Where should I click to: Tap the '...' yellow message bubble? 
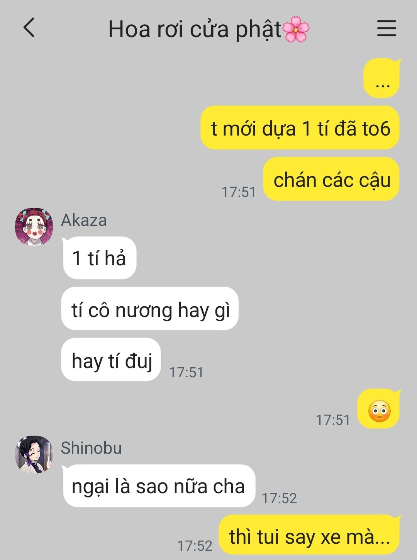[x=382, y=78]
